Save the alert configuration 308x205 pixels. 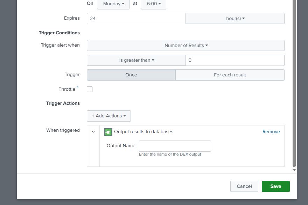(x=275, y=186)
